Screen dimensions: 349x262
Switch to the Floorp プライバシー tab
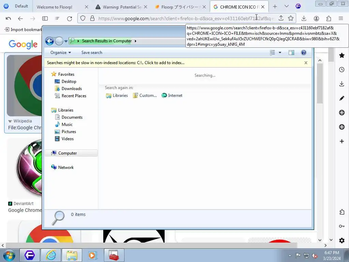click(x=180, y=7)
